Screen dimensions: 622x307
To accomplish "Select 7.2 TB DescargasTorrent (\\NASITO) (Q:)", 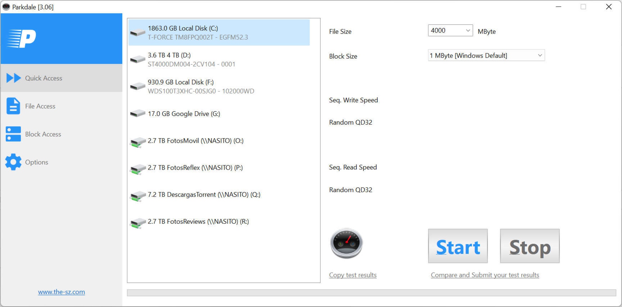I will tap(219, 195).
